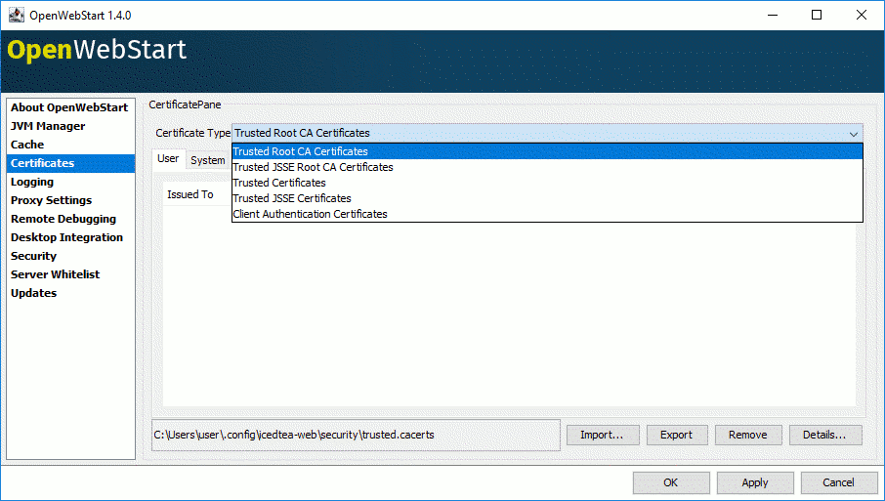
Task: Open Server Whitelist section
Action: click(x=56, y=274)
